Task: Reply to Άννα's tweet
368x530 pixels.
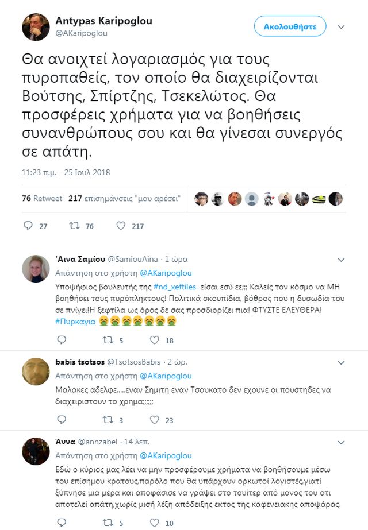Action: coord(62,524)
